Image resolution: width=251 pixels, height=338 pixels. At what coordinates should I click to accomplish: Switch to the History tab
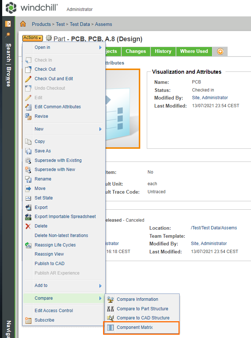coord(163,51)
